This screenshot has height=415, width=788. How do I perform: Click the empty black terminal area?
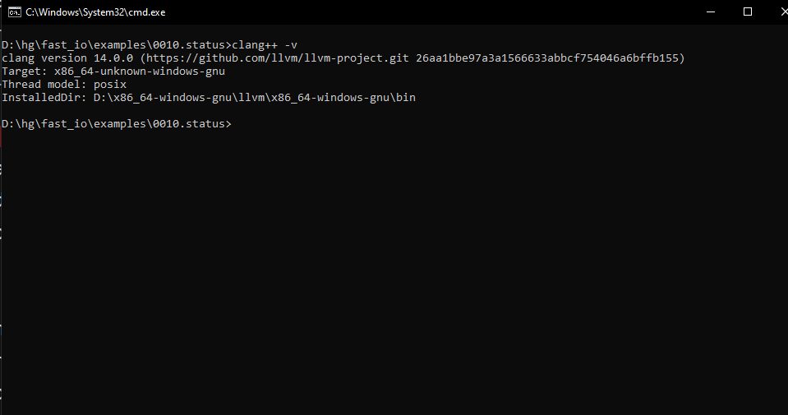pos(394,271)
